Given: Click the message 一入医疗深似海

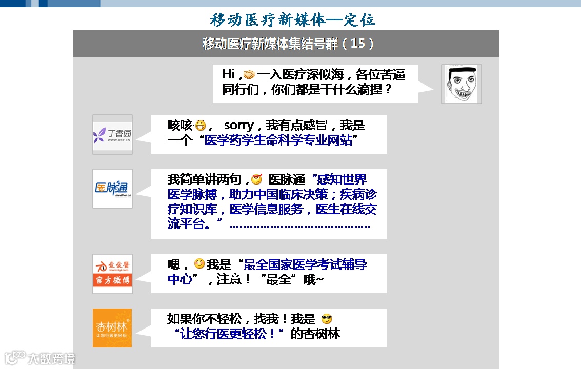Looking at the screenshot, I should coord(300,74).
